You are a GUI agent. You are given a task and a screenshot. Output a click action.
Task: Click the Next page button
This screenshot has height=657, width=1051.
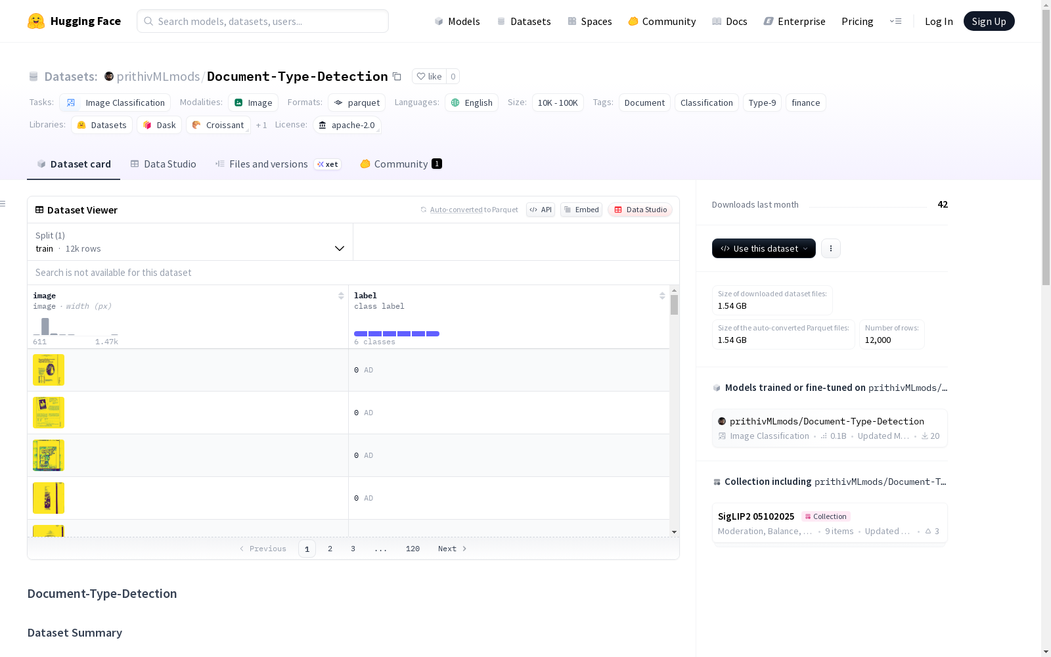(x=452, y=549)
